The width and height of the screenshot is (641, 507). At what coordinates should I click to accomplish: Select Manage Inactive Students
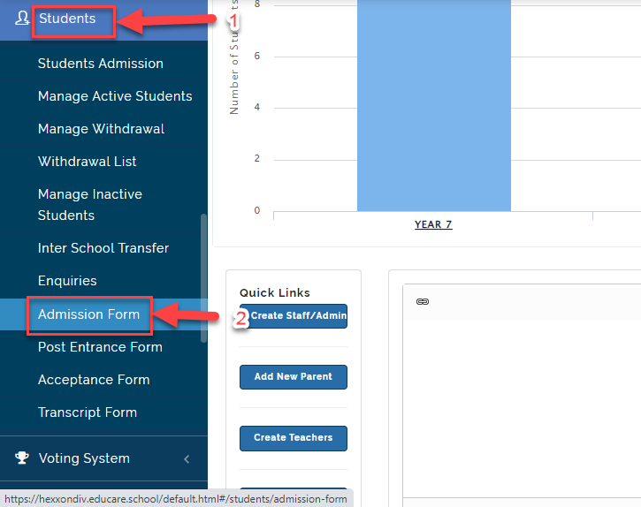pos(90,205)
